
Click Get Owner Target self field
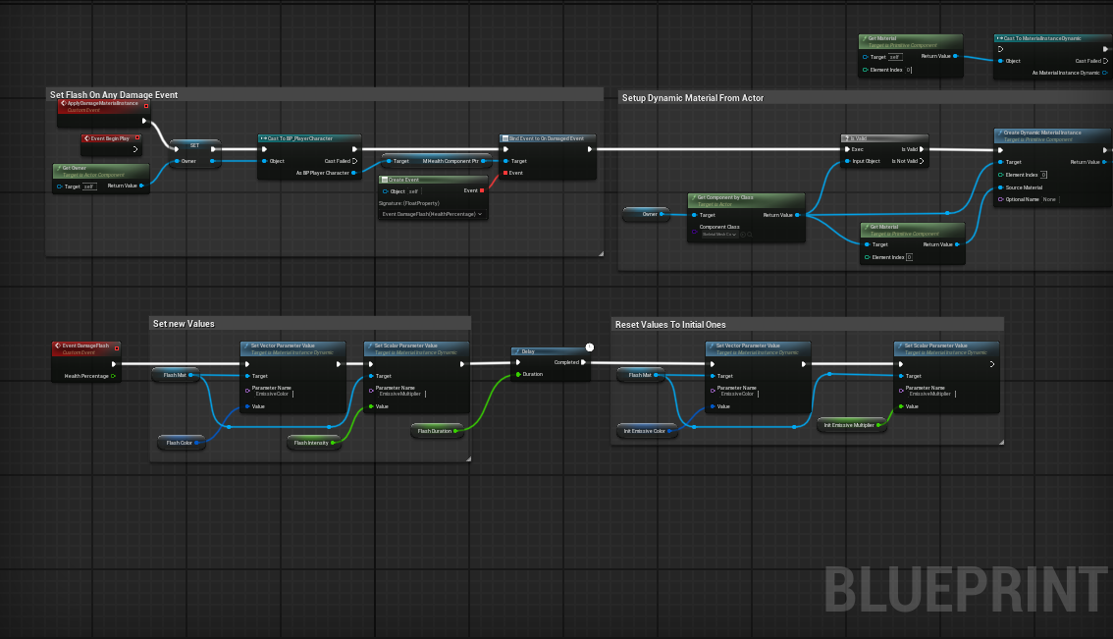click(x=89, y=186)
